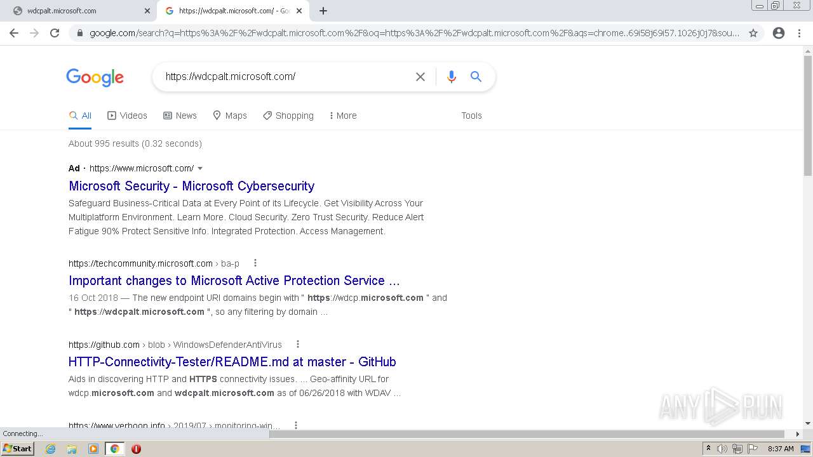Reload the current page

click(x=55, y=33)
